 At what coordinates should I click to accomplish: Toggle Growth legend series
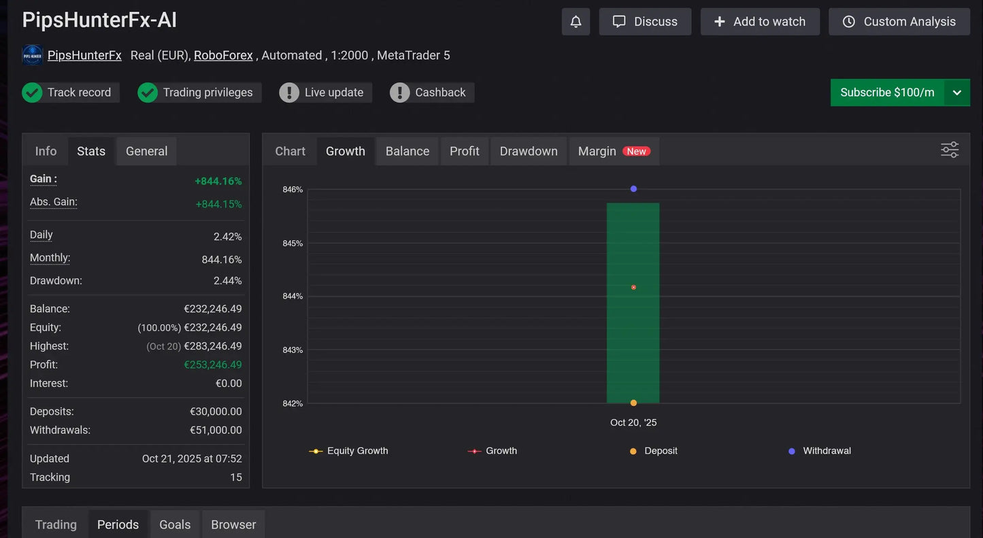coord(493,451)
